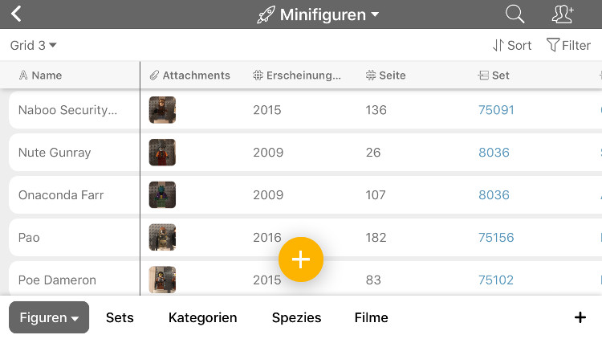Switch to the Filme tab
Viewport: 602px width, 339px height.
pos(371,317)
